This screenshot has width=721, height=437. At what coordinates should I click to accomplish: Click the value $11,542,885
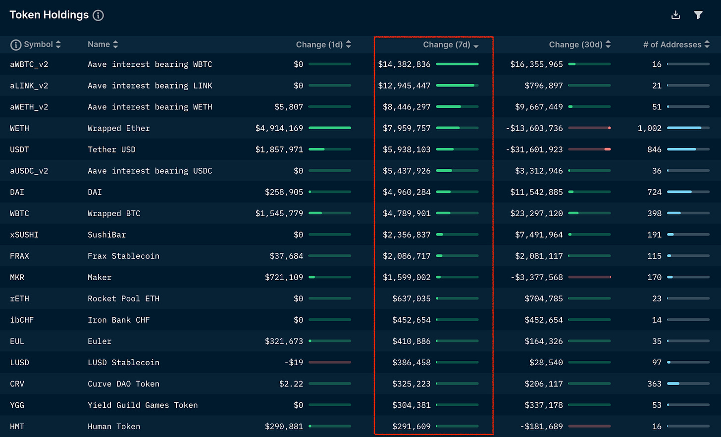[537, 192]
